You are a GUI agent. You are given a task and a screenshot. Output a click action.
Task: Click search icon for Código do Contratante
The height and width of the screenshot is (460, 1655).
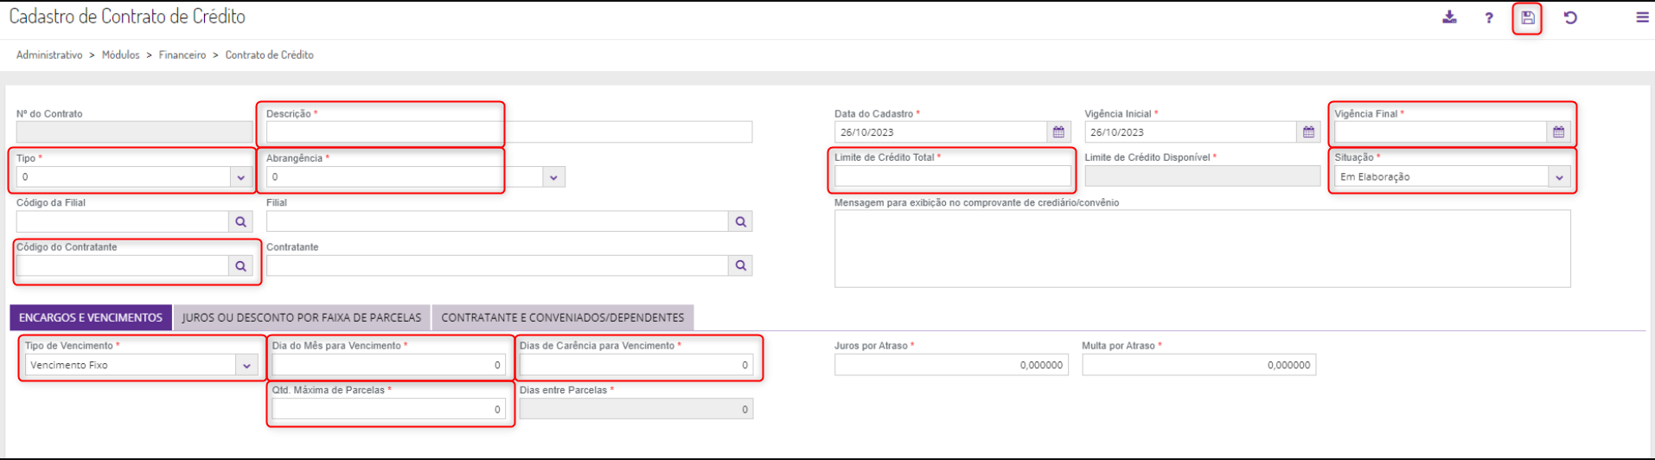pyautogui.click(x=241, y=266)
